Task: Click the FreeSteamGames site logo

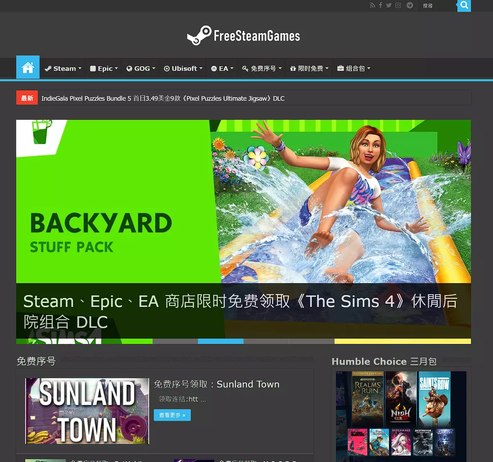Action: pyautogui.click(x=244, y=36)
